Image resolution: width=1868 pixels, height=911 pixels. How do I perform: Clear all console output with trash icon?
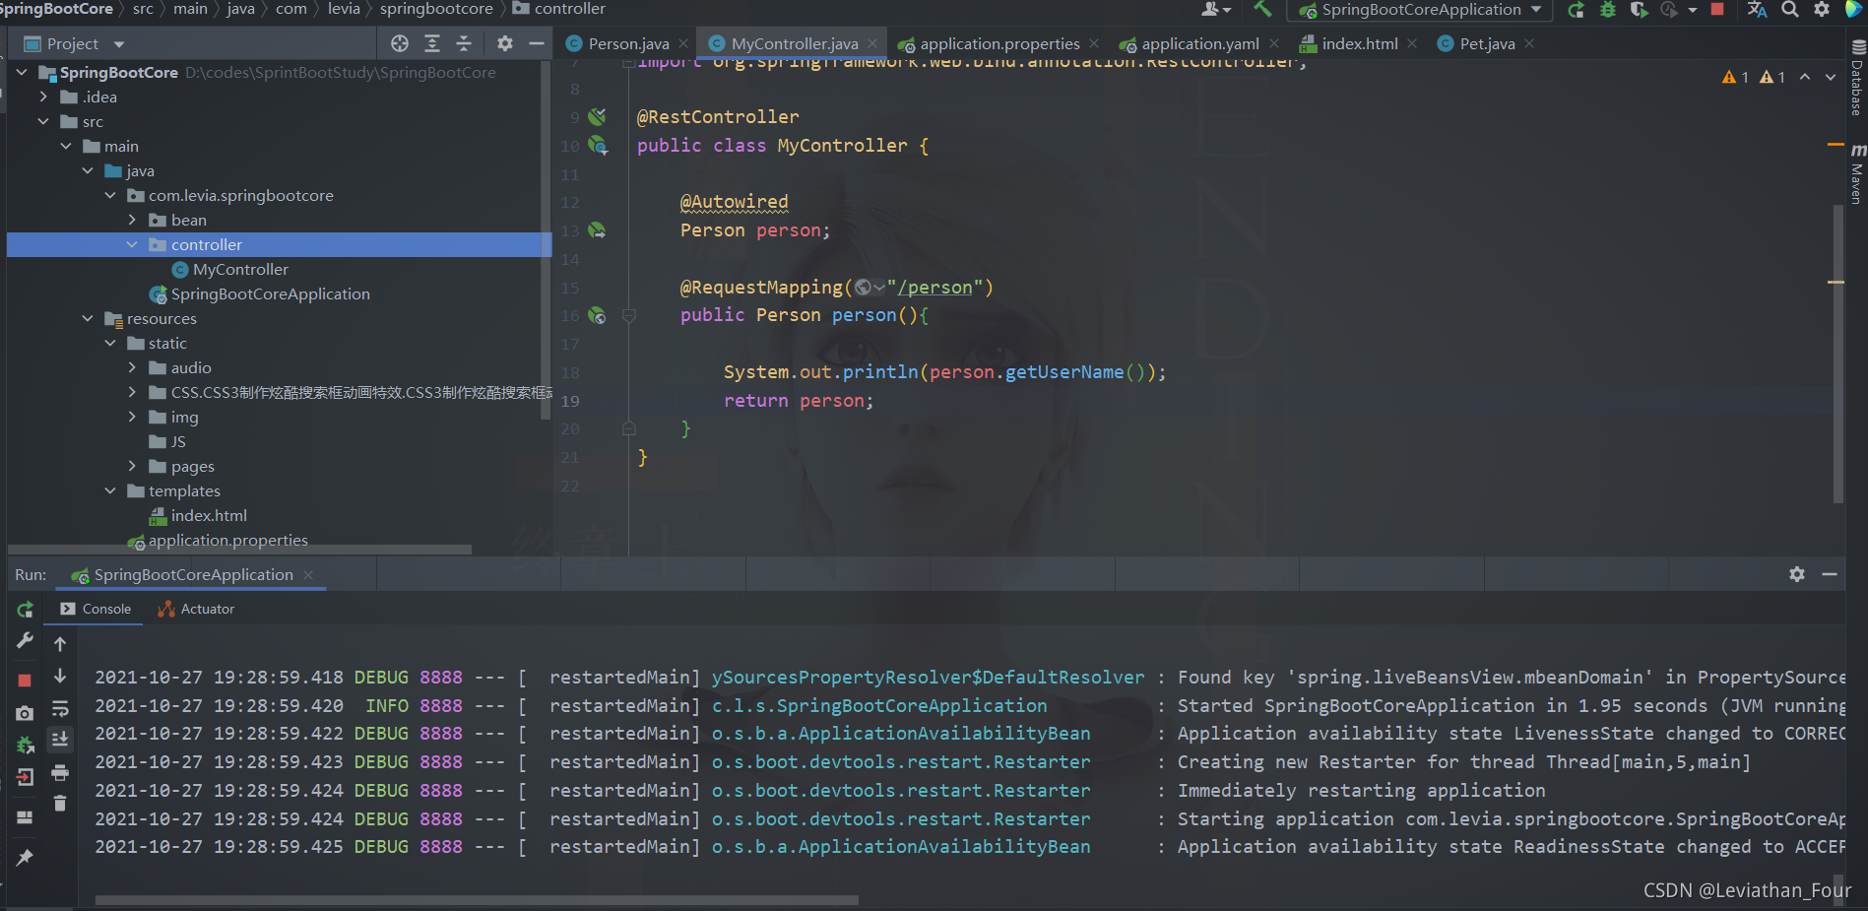(x=60, y=804)
